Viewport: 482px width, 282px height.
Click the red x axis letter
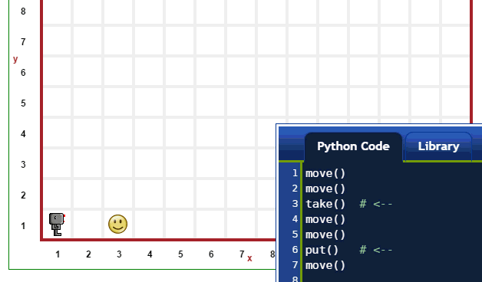249,258
